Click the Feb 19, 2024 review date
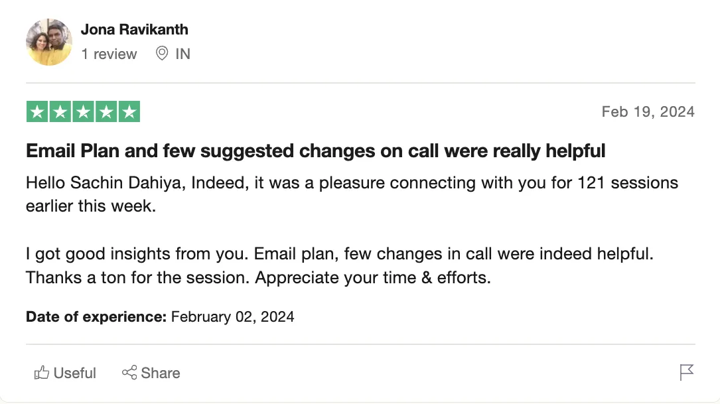This screenshot has height=404, width=720. tap(648, 111)
